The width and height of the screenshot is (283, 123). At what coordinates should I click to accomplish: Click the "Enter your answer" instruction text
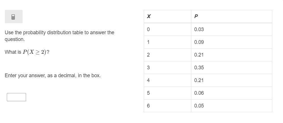pos(53,76)
